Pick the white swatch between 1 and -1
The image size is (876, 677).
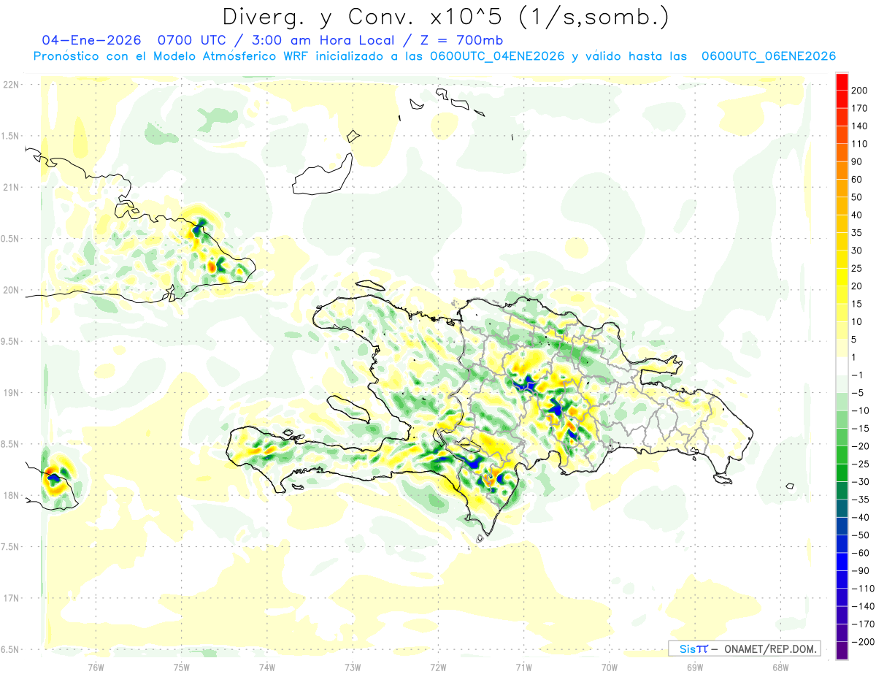click(x=842, y=367)
